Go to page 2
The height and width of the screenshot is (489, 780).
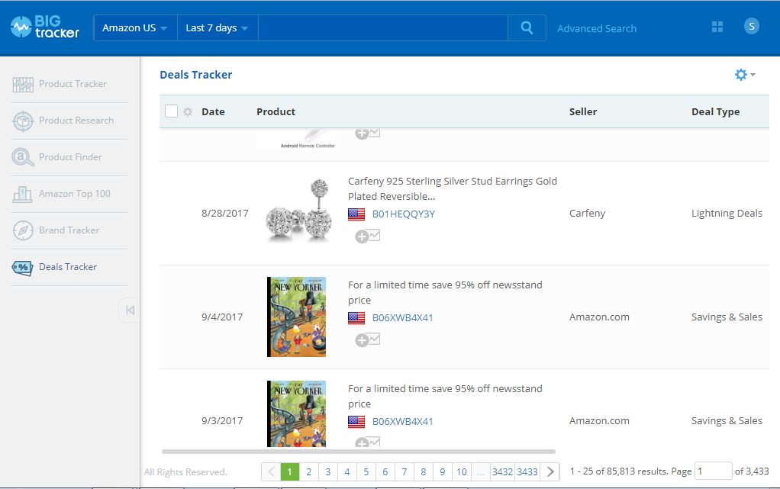click(309, 471)
